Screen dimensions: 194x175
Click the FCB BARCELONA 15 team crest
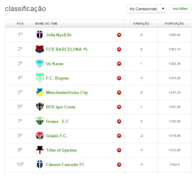pos(40,49)
